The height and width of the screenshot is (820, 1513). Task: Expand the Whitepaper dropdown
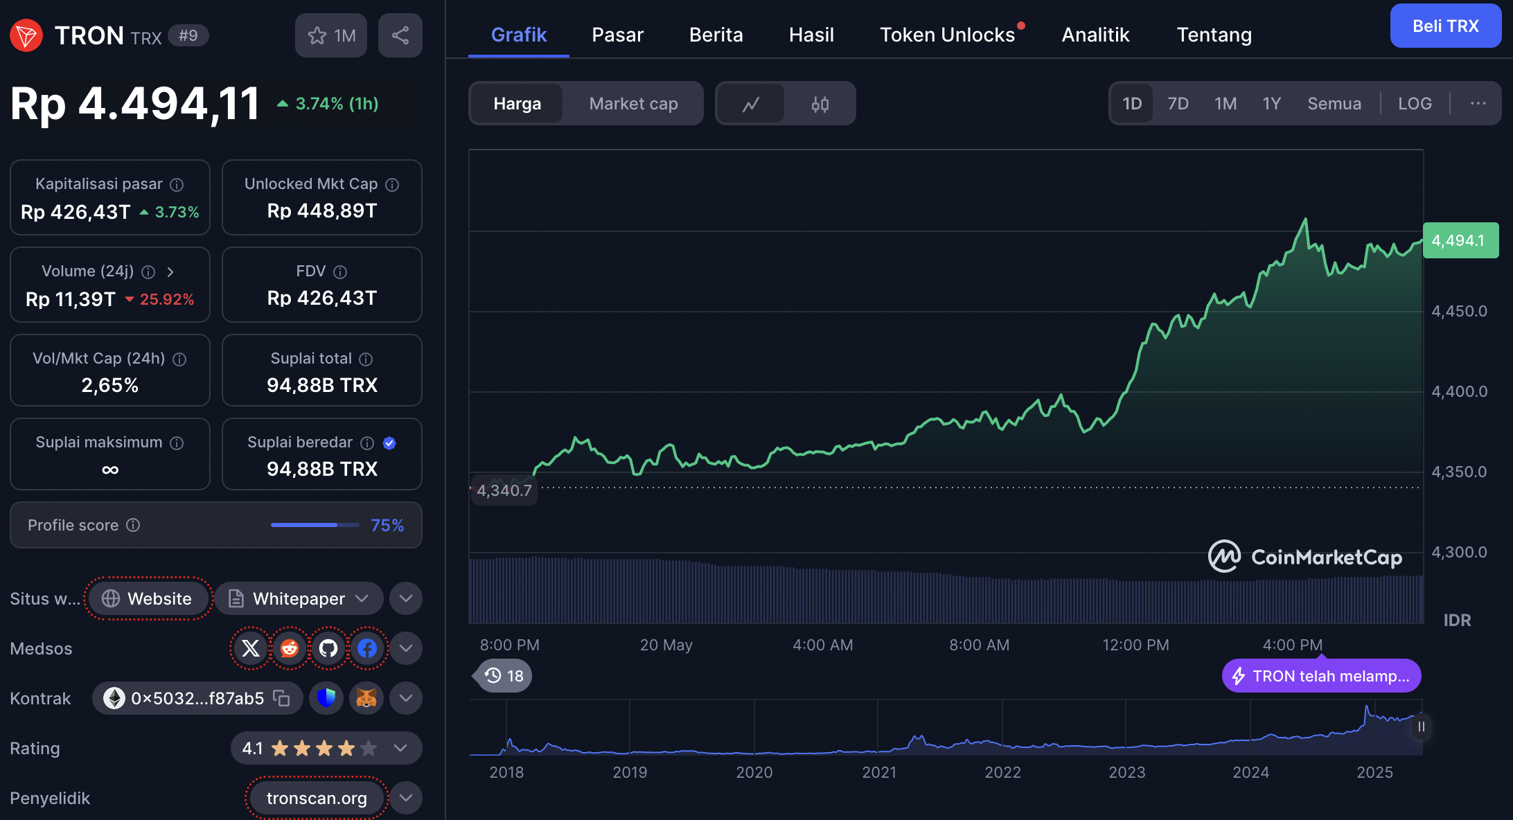(362, 598)
